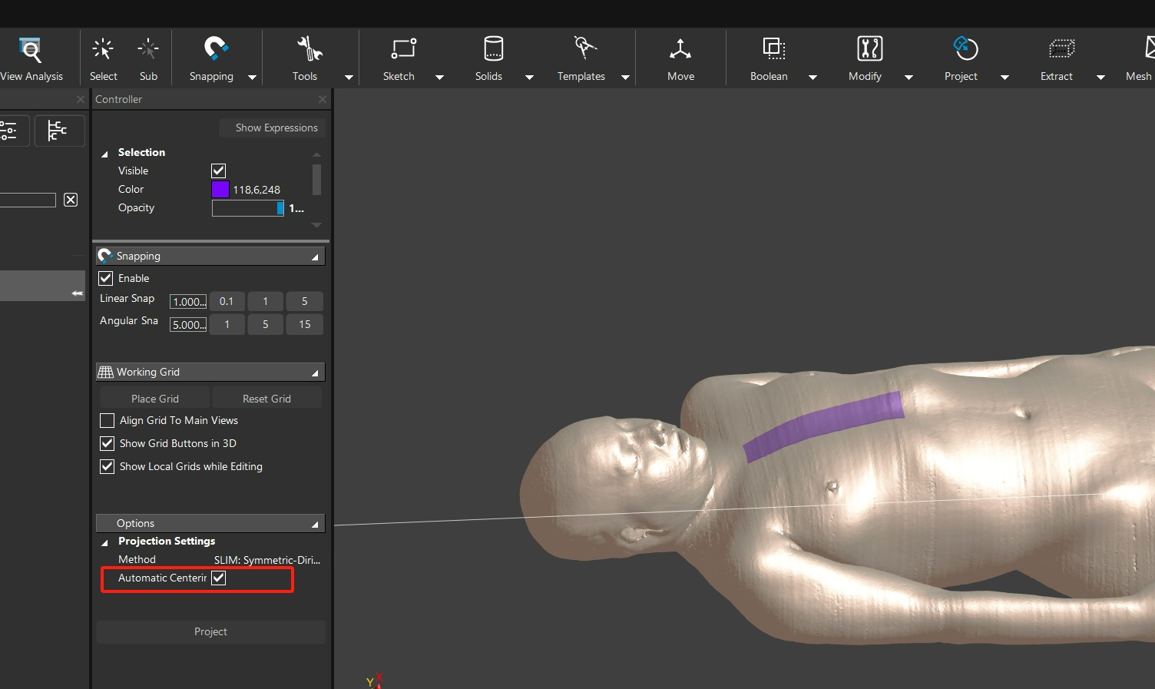
Task: Open the purple selection color swatch
Action: [x=220, y=190]
